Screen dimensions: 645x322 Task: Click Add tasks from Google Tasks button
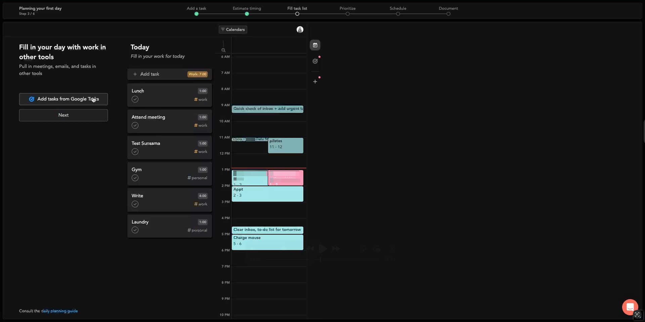[63, 99]
